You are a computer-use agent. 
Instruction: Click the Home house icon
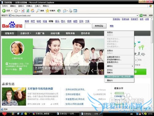click(33, 11)
